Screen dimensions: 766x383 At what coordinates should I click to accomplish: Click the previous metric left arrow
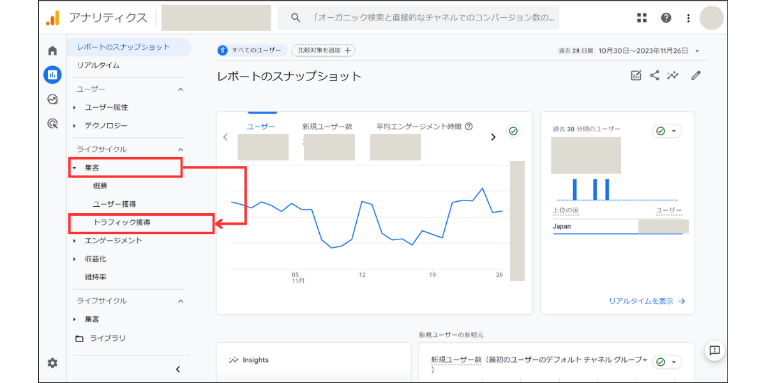[x=225, y=137]
